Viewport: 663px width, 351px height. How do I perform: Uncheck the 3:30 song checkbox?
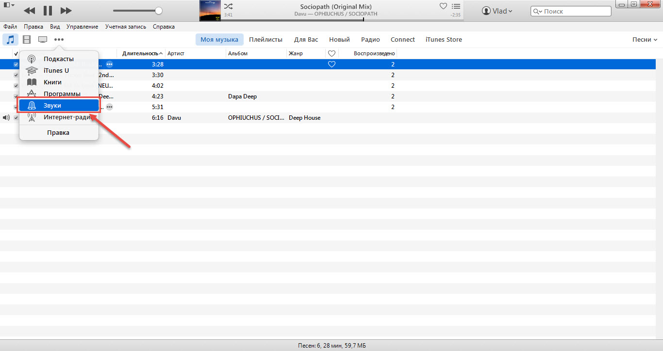point(16,75)
